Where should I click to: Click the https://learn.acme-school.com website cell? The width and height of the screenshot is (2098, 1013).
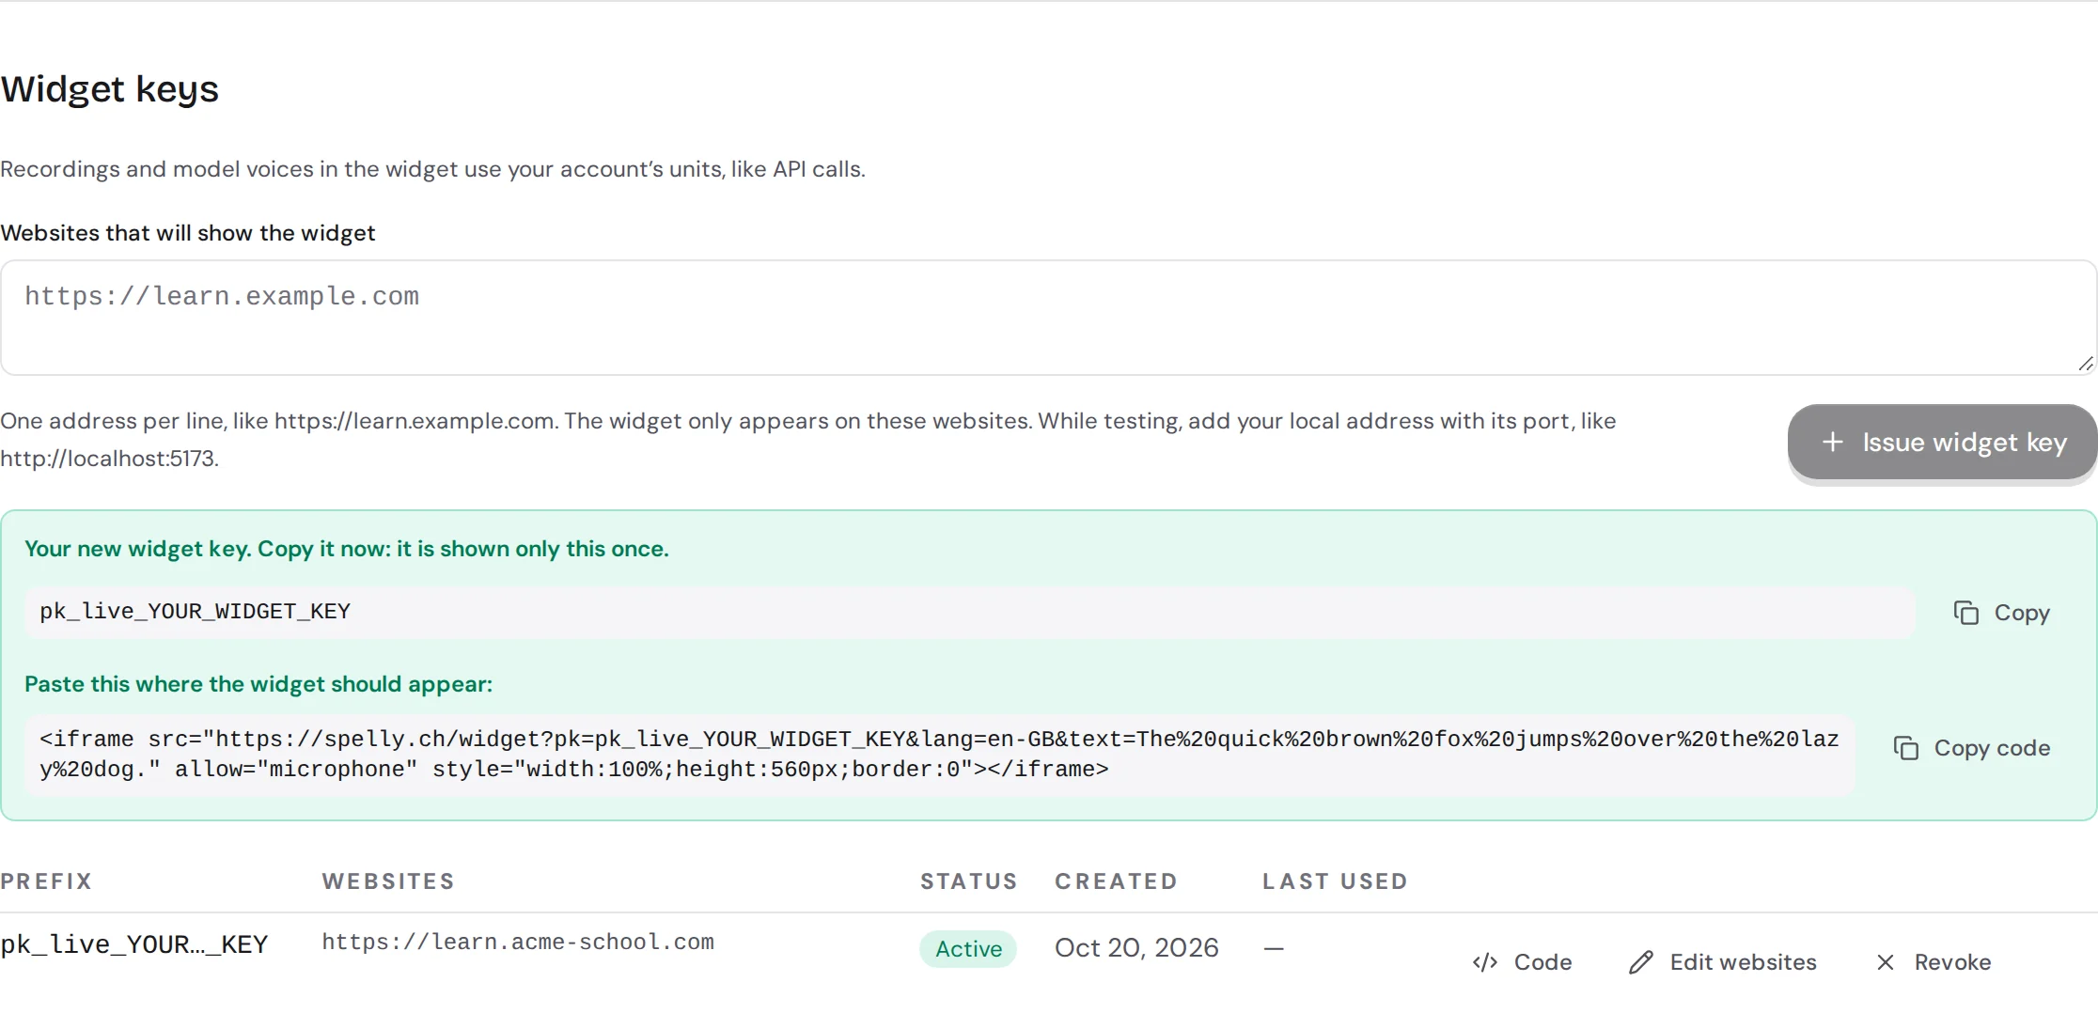pyautogui.click(x=518, y=943)
